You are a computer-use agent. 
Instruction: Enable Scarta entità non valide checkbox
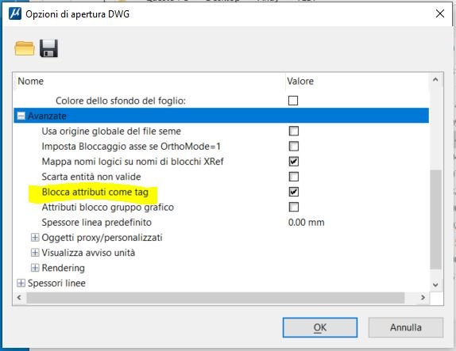293,177
